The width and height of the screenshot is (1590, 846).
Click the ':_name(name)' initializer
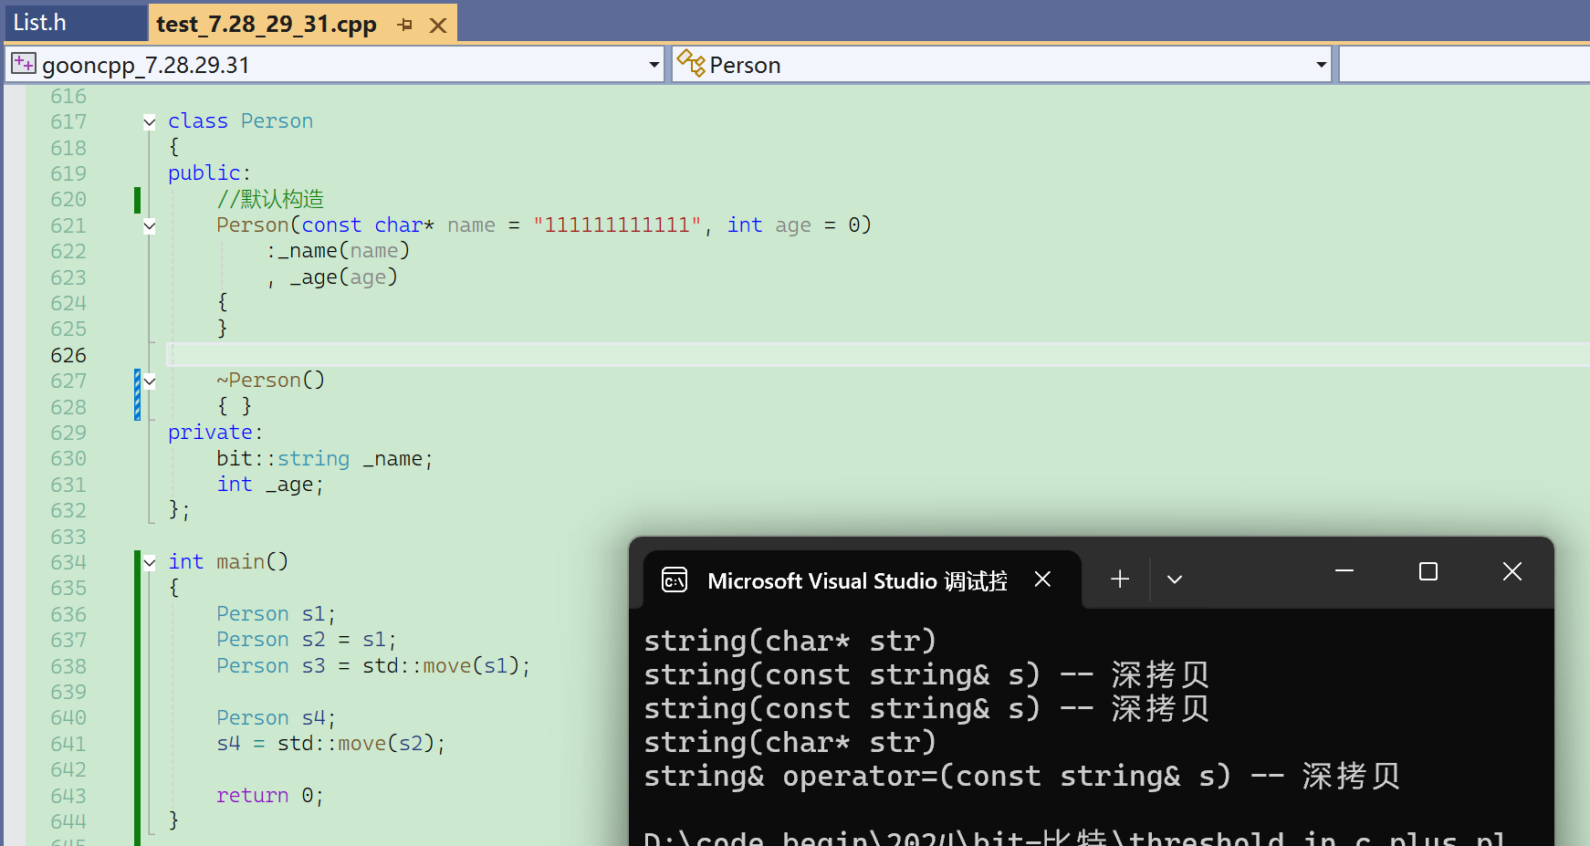[338, 251]
